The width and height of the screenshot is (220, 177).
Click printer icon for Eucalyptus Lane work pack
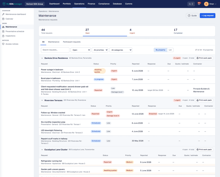point(197,149)
